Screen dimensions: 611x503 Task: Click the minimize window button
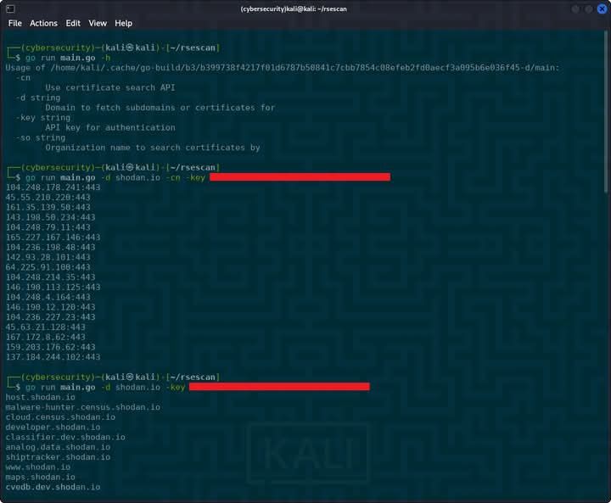(x=575, y=8)
